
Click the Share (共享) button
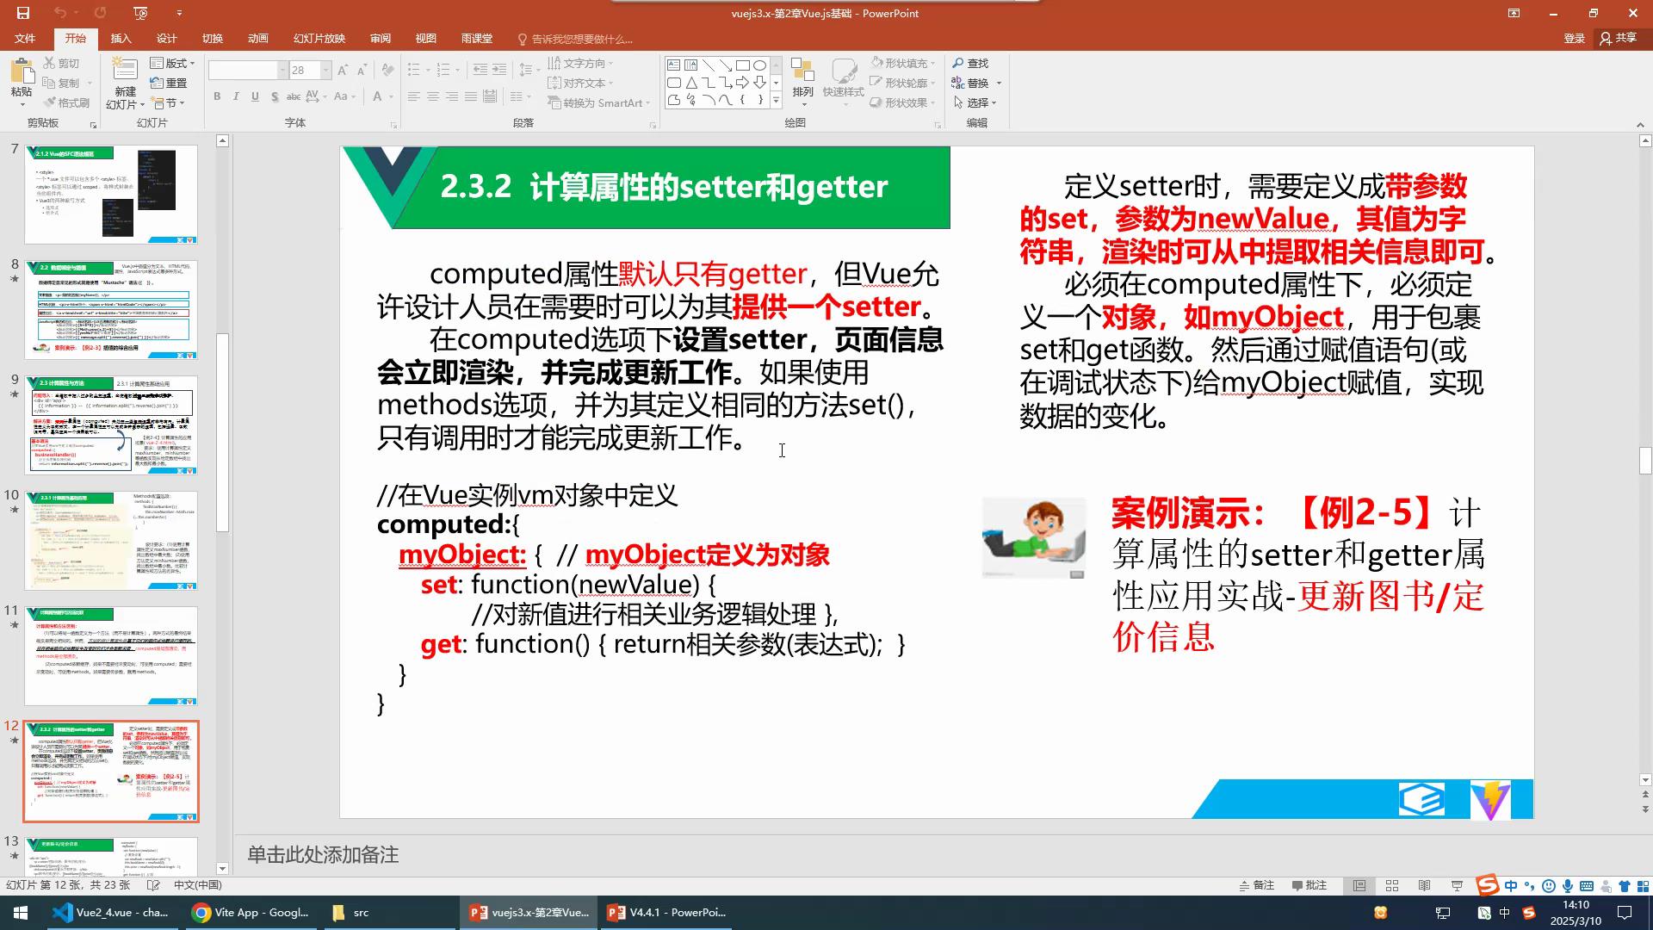(1619, 38)
